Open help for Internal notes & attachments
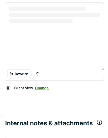Image resolution: width=108 pixels, height=138 pixels. pyautogui.click(x=99, y=122)
